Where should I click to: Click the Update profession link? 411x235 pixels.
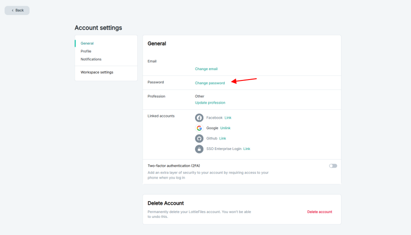pos(210,103)
